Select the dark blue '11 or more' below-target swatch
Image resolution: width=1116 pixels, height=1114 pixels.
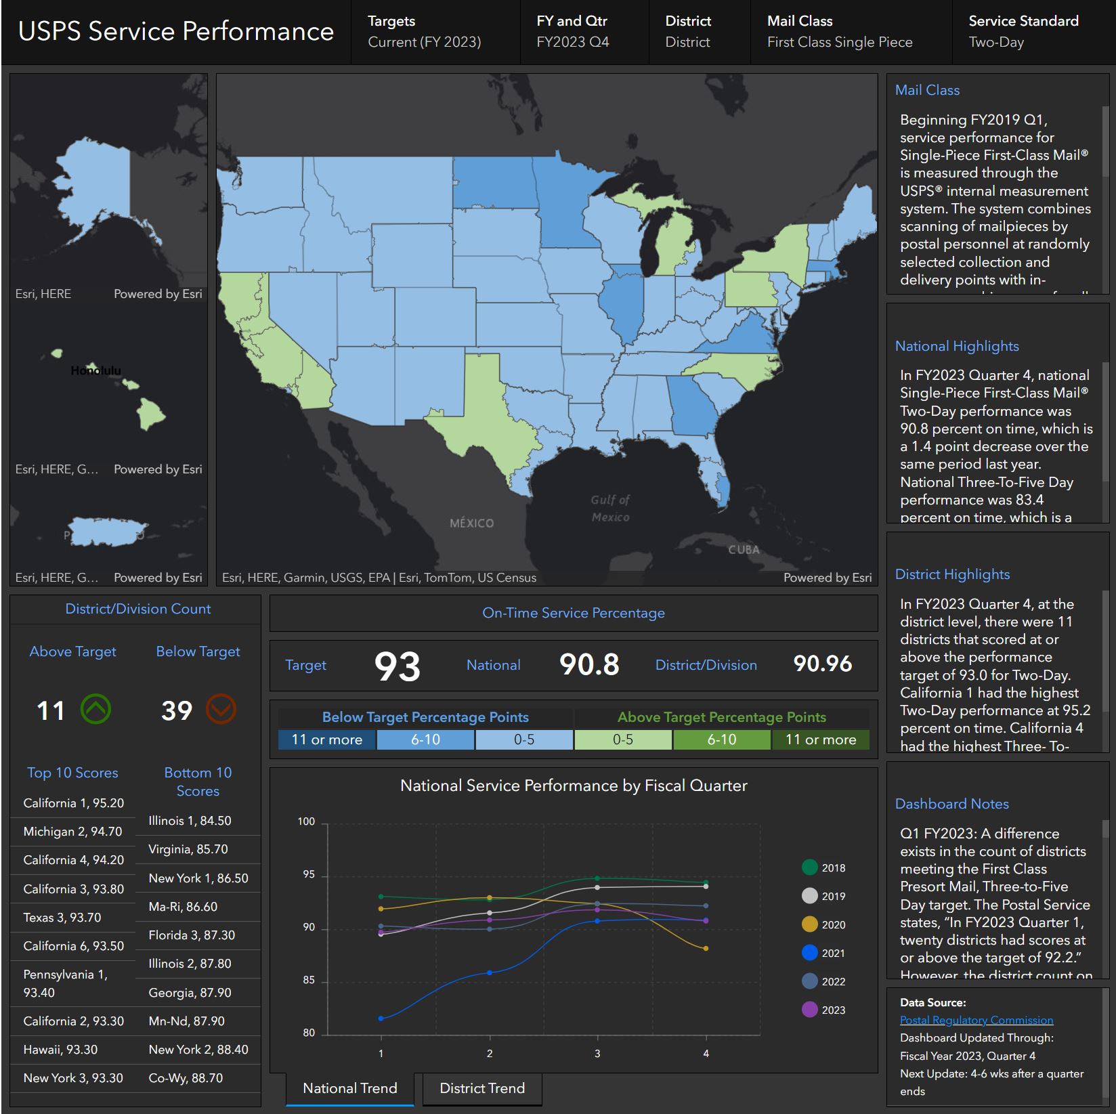327,740
